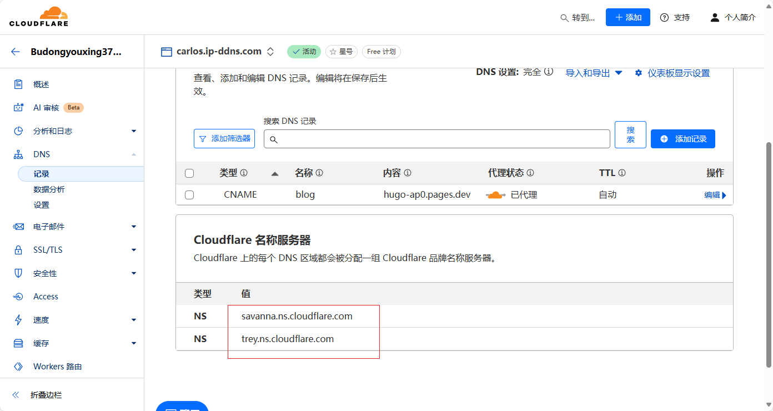The image size is (773, 411).
Task: Select savanna.ns.cloudflare.com nameserver text
Action: [x=297, y=316]
